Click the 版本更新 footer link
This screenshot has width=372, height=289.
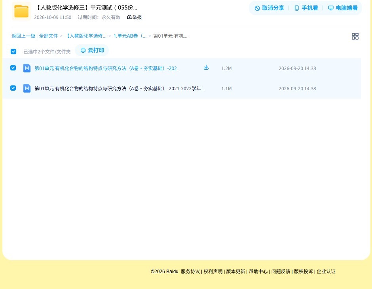tap(235, 272)
